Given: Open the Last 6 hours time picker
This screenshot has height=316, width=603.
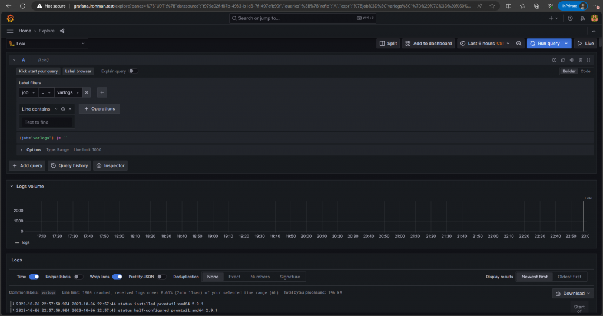Looking at the screenshot, I should coord(485,44).
